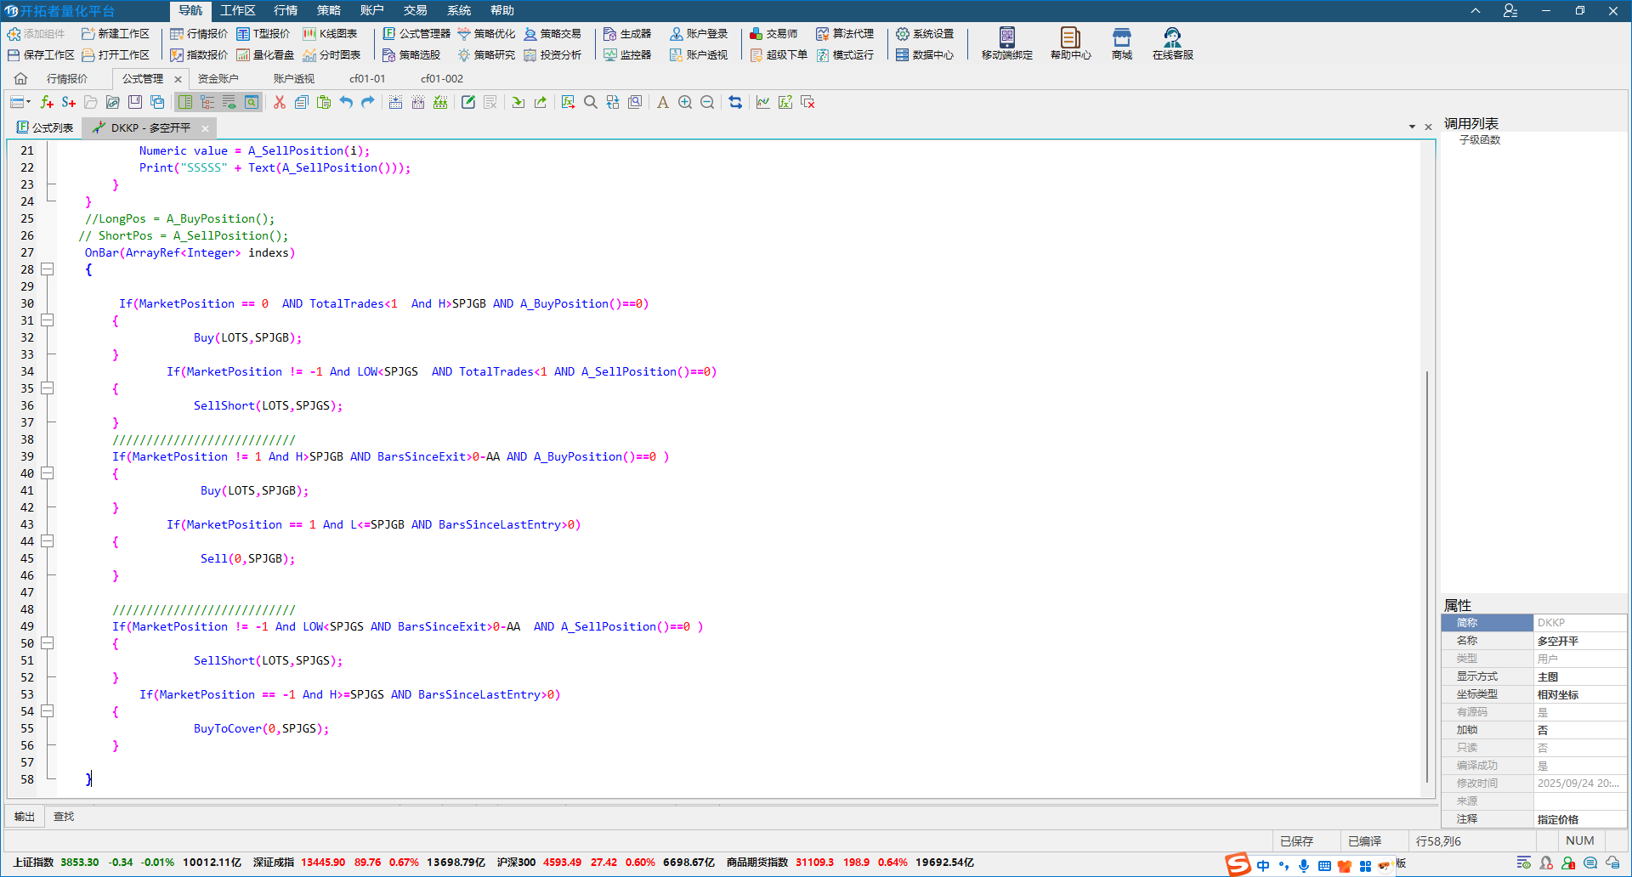Click the 公式管理器 button
This screenshot has width=1632, height=877.
pyautogui.click(x=416, y=34)
